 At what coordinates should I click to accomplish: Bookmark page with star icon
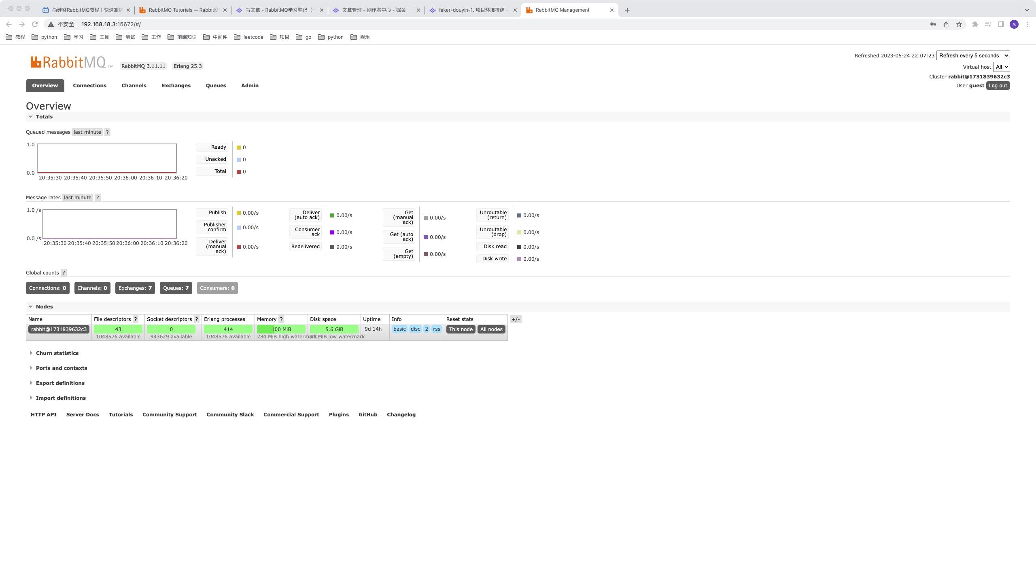coord(959,24)
